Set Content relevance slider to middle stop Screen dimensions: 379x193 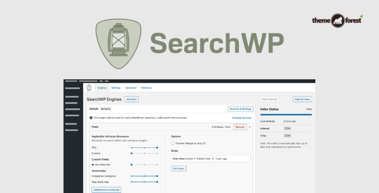click(x=144, y=153)
